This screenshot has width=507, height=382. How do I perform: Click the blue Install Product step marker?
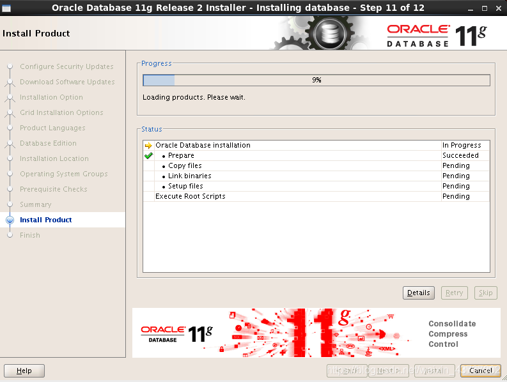click(x=10, y=220)
